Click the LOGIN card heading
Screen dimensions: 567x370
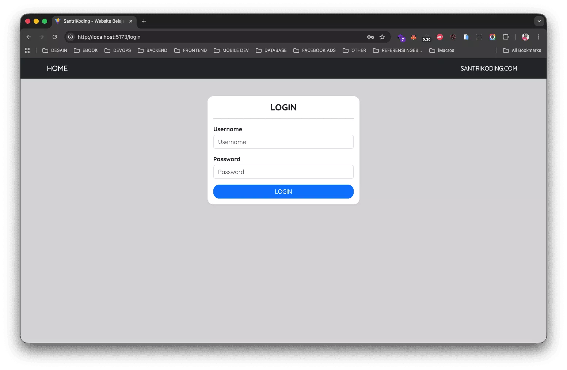tap(283, 107)
